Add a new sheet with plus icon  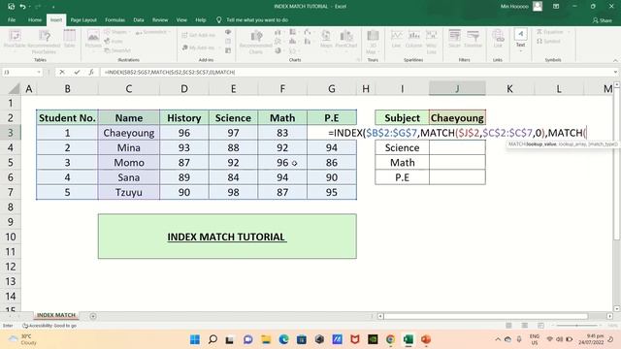click(x=93, y=316)
